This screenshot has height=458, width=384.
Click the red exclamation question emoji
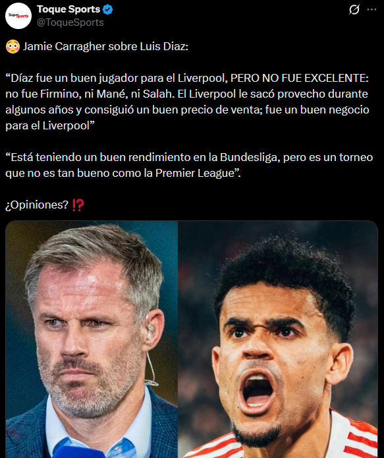pyautogui.click(x=78, y=205)
